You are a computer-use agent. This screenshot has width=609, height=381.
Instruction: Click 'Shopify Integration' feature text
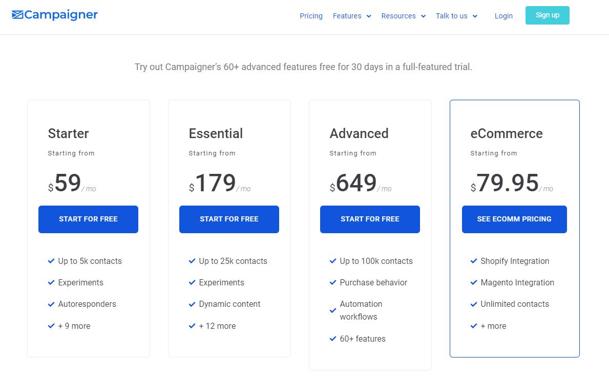pyautogui.click(x=515, y=261)
